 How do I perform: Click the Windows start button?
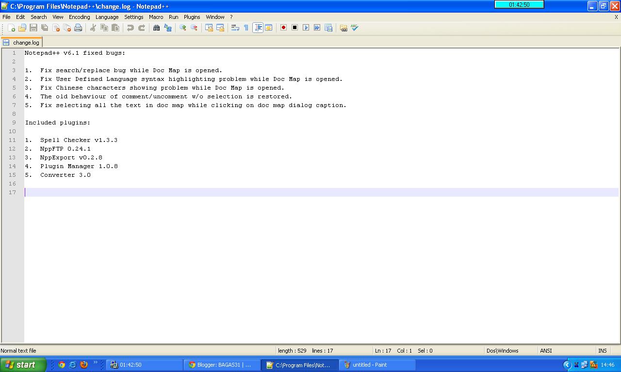click(23, 365)
